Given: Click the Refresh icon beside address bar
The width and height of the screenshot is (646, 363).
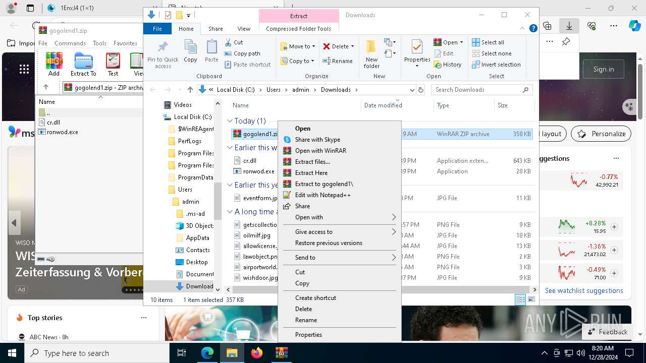Looking at the screenshot, I should point(420,90).
